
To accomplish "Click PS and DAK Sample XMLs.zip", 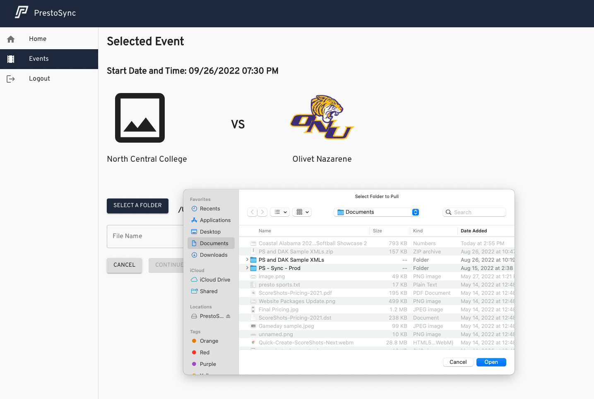I will tap(377, 252).
